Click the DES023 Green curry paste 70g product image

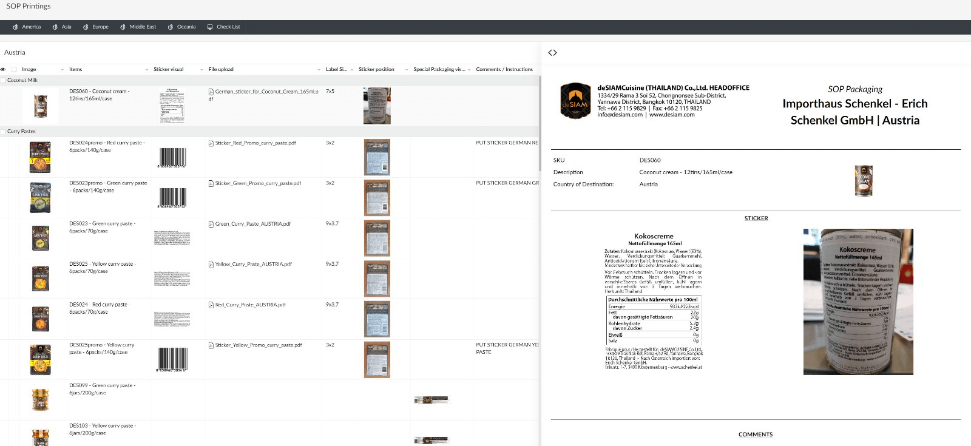coord(40,238)
